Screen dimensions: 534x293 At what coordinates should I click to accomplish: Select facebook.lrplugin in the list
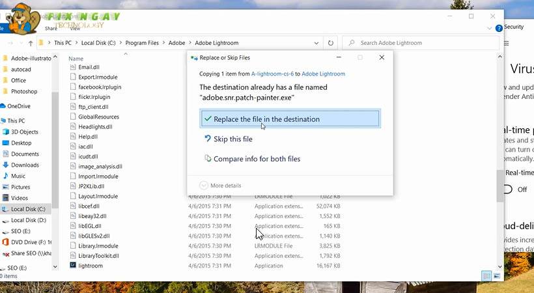100,87
